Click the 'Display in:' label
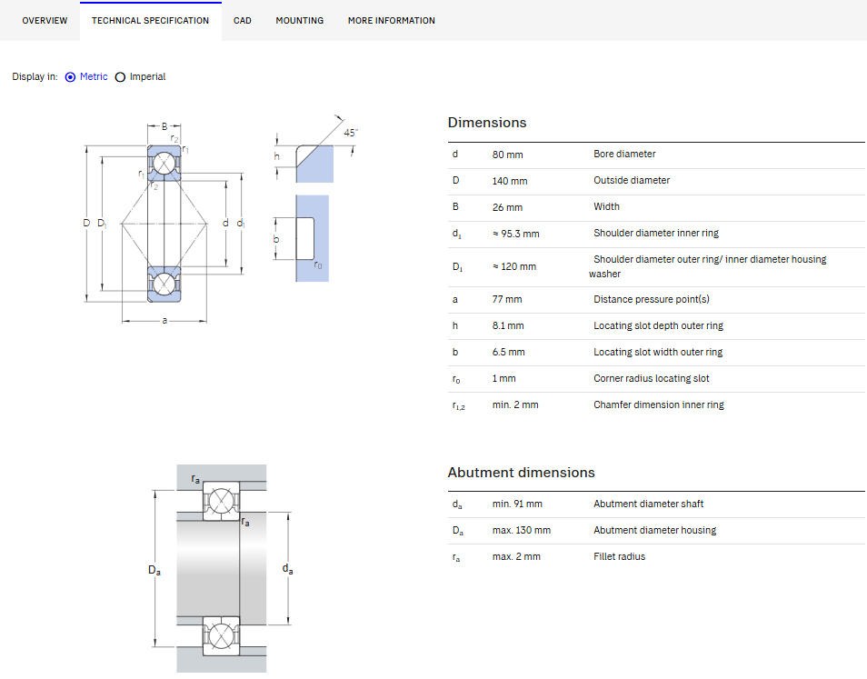The height and width of the screenshot is (679, 867). tap(35, 77)
